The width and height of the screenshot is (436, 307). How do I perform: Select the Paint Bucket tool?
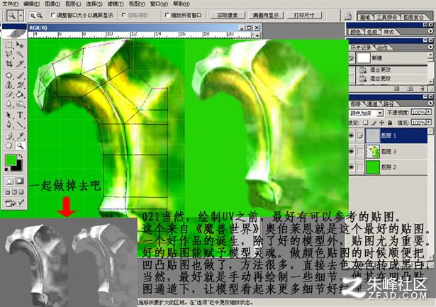[20, 94]
